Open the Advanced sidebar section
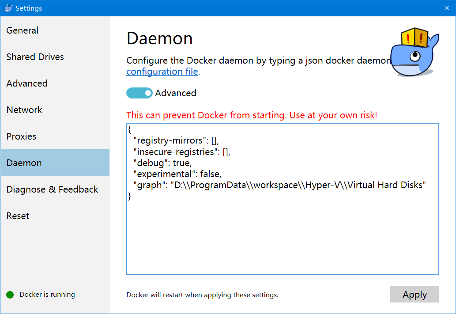 pyautogui.click(x=55, y=83)
